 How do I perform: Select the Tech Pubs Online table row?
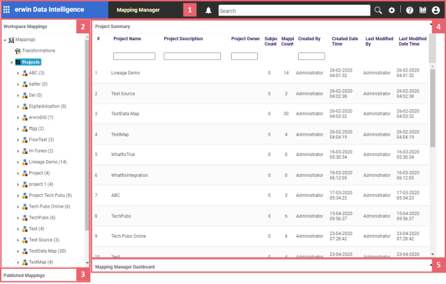coord(261,236)
